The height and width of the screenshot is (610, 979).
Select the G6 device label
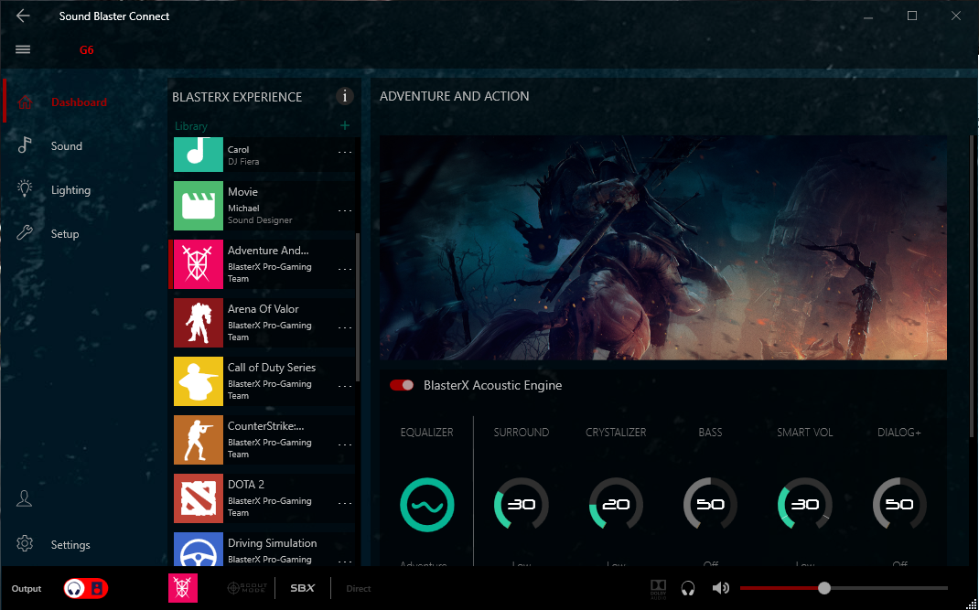(87, 50)
